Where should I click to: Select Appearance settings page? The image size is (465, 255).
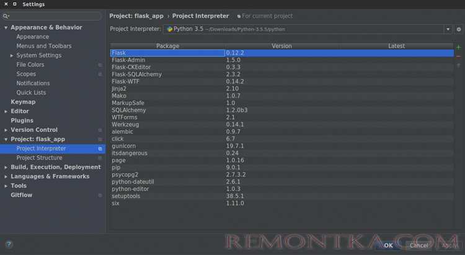pyautogui.click(x=33, y=37)
